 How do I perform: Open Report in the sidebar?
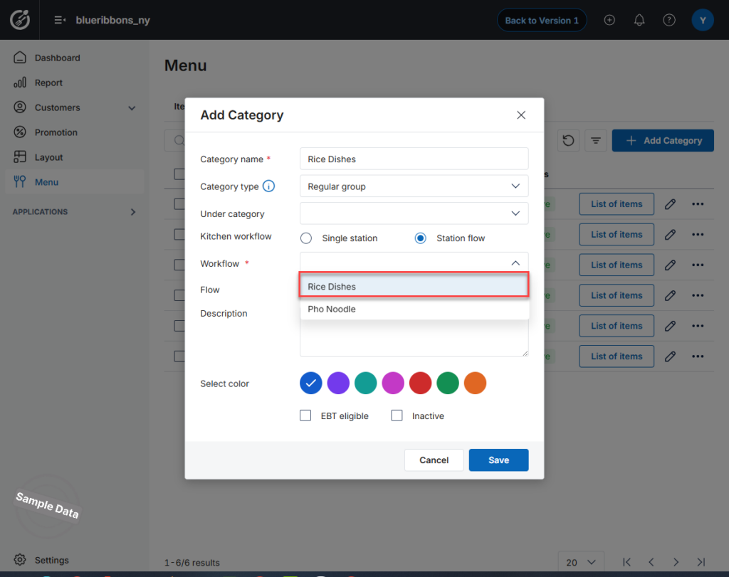[x=48, y=83]
